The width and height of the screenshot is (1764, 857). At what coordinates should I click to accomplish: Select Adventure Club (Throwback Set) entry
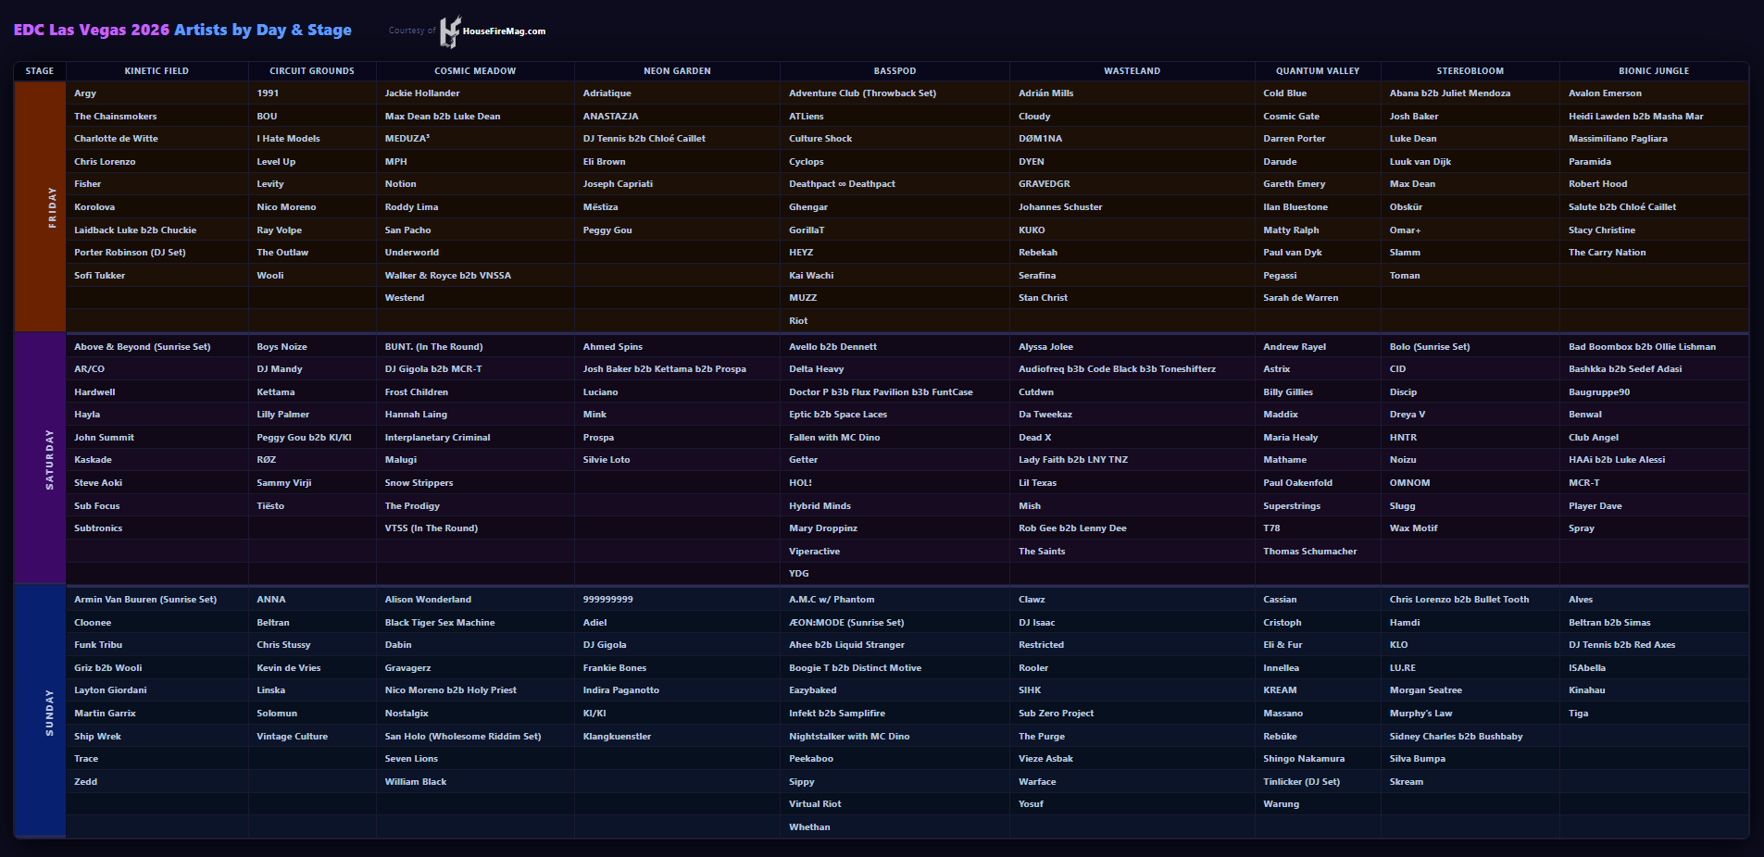tap(862, 93)
